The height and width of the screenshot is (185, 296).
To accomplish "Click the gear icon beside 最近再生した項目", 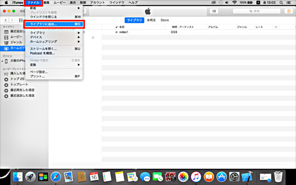I will [6, 90].
